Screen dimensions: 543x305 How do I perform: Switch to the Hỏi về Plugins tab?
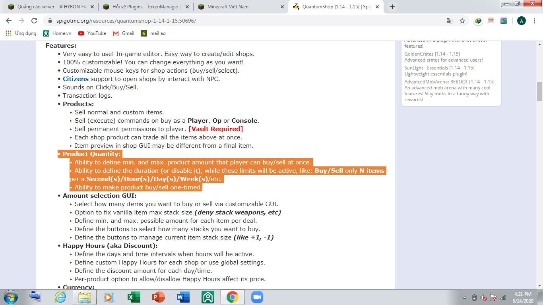145,7
